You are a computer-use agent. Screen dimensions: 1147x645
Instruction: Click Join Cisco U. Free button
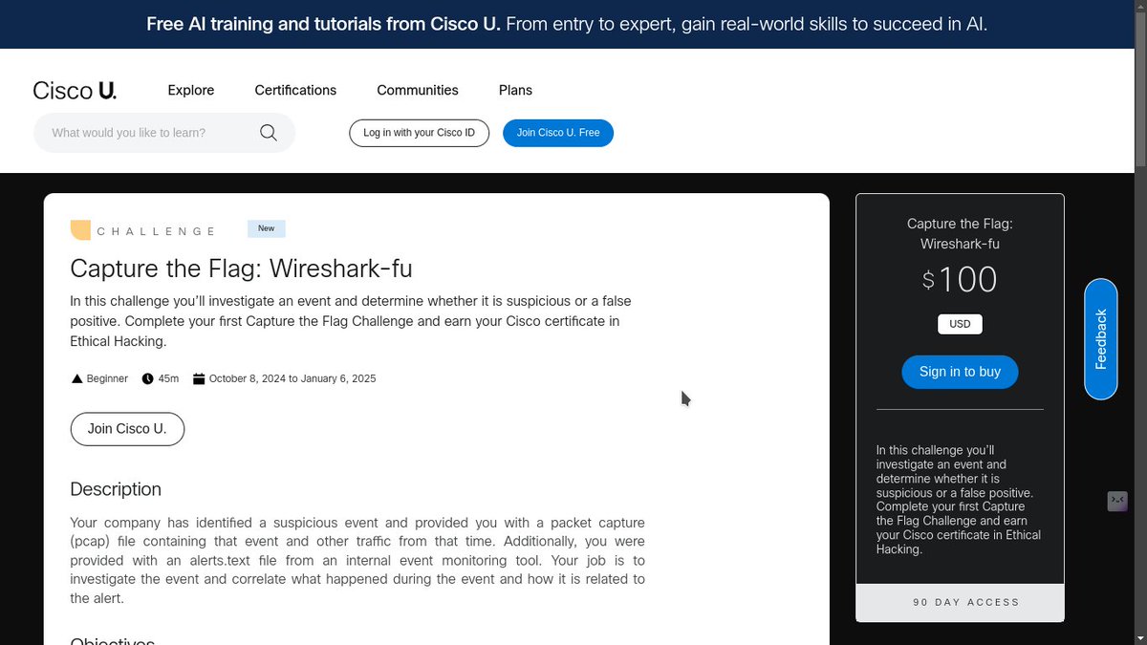click(x=558, y=133)
